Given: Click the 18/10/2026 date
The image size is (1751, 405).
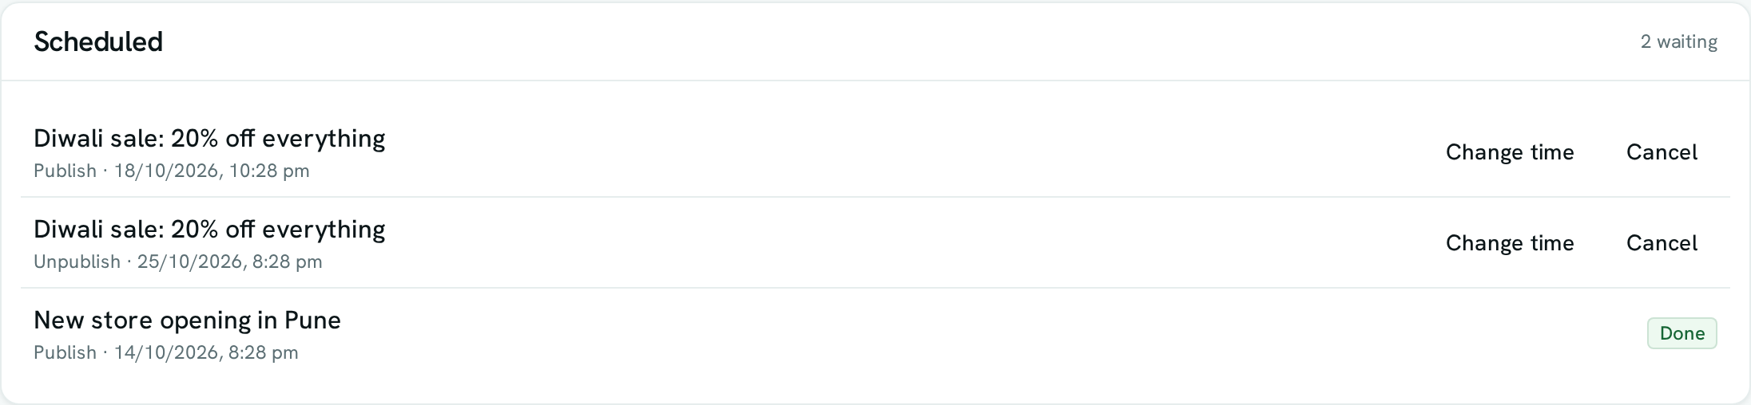Looking at the screenshot, I should [x=168, y=171].
